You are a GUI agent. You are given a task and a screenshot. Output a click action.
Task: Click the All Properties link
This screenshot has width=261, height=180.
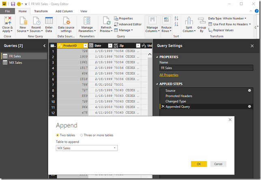[x=169, y=75]
